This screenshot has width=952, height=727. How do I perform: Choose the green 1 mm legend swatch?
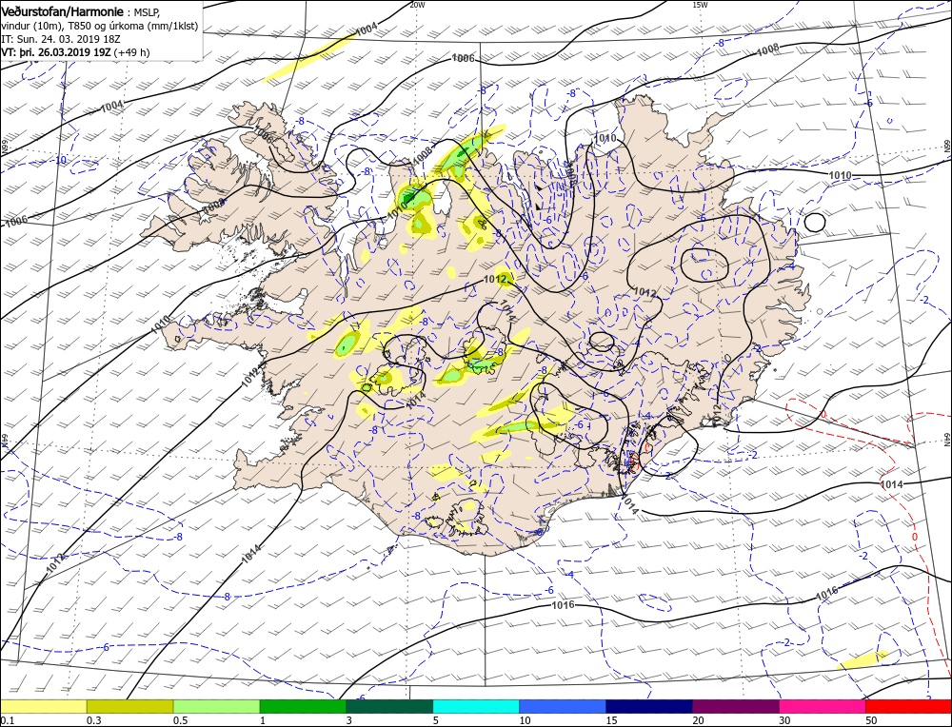[x=303, y=706]
